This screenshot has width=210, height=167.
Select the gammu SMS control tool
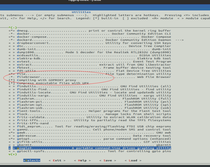(90, 130)
